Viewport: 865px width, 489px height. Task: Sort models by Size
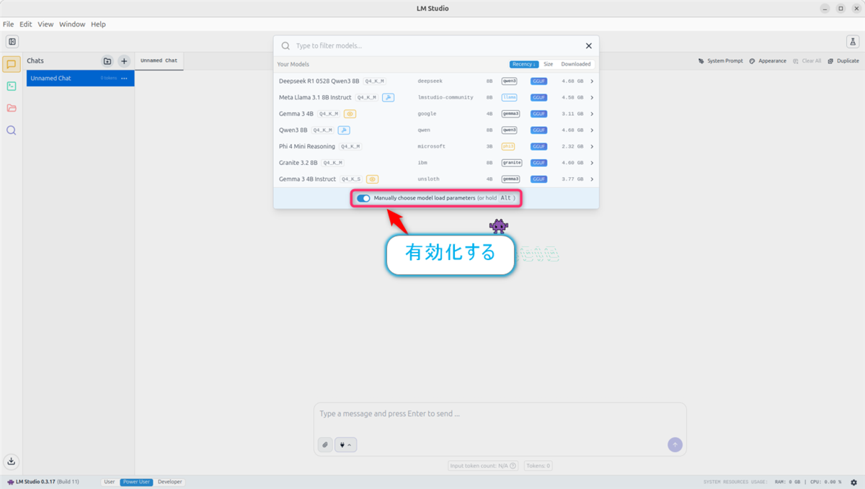(x=549, y=64)
